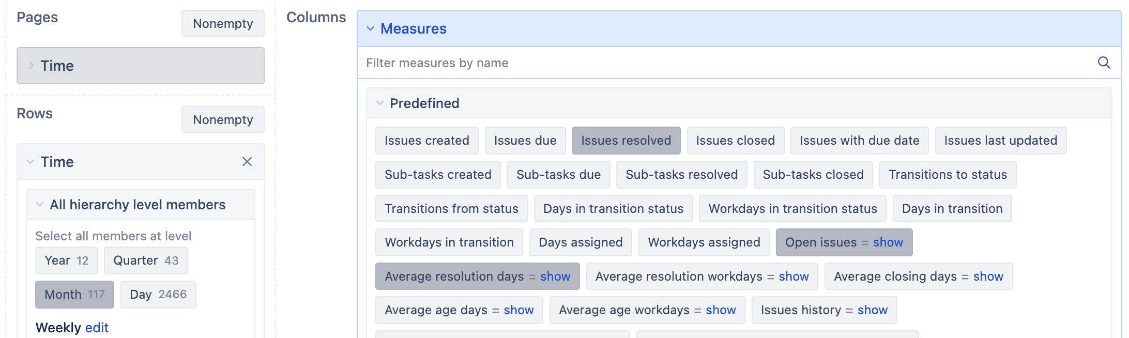Screen dimensions: 1129x338
Task: Click the edit link next to Weekly
Action: pos(97,328)
